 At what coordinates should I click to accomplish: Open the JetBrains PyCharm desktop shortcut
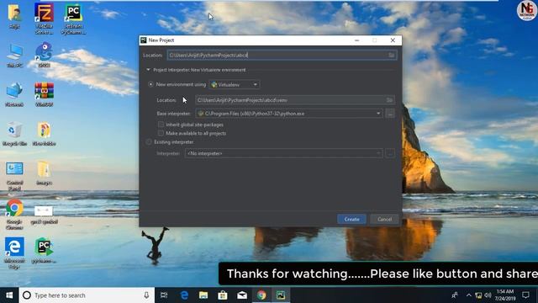point(73,19)
